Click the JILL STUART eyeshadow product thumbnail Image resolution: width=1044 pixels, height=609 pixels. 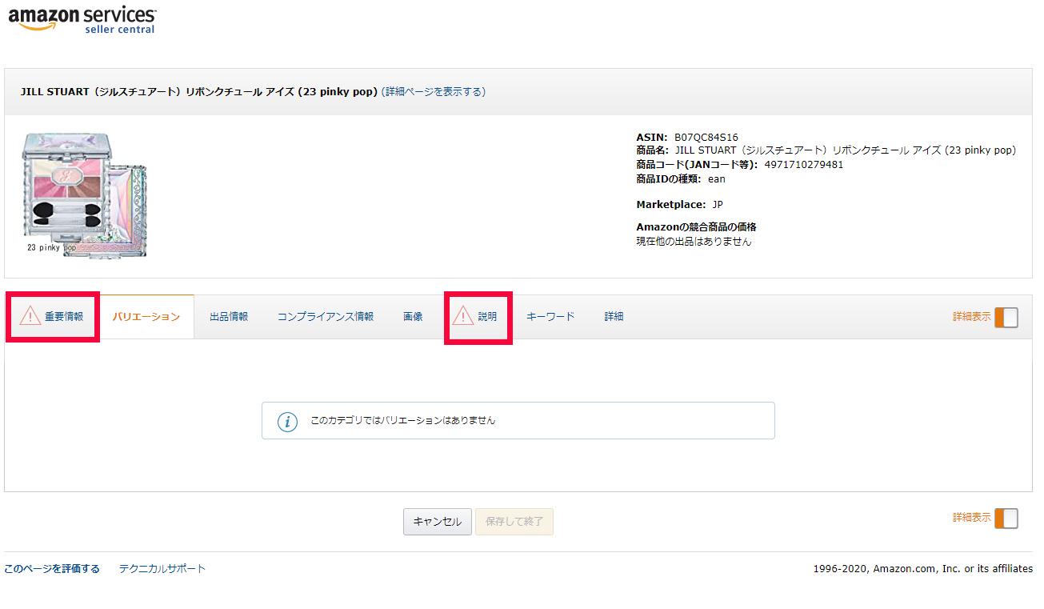click(84, 194)
